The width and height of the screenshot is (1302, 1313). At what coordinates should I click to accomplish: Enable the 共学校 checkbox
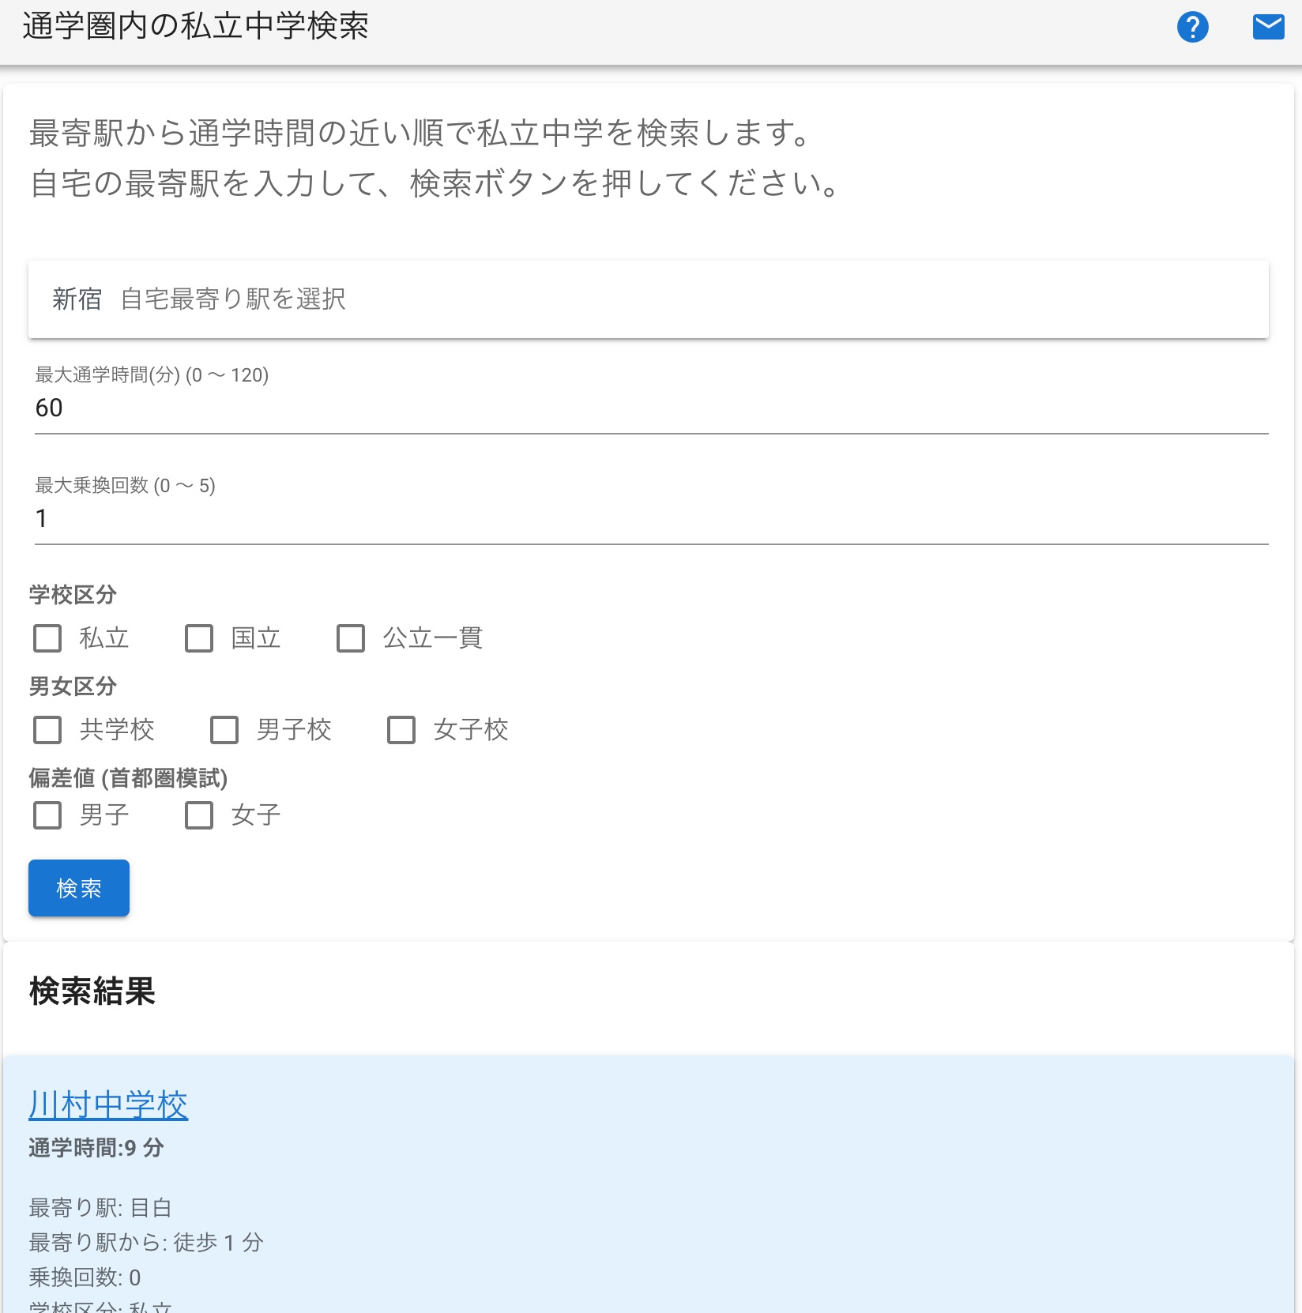[x=47, y=730]
